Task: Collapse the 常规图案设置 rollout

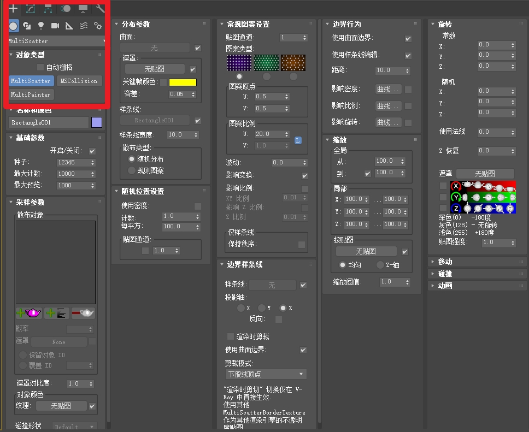Action: (x=222, y=24)
